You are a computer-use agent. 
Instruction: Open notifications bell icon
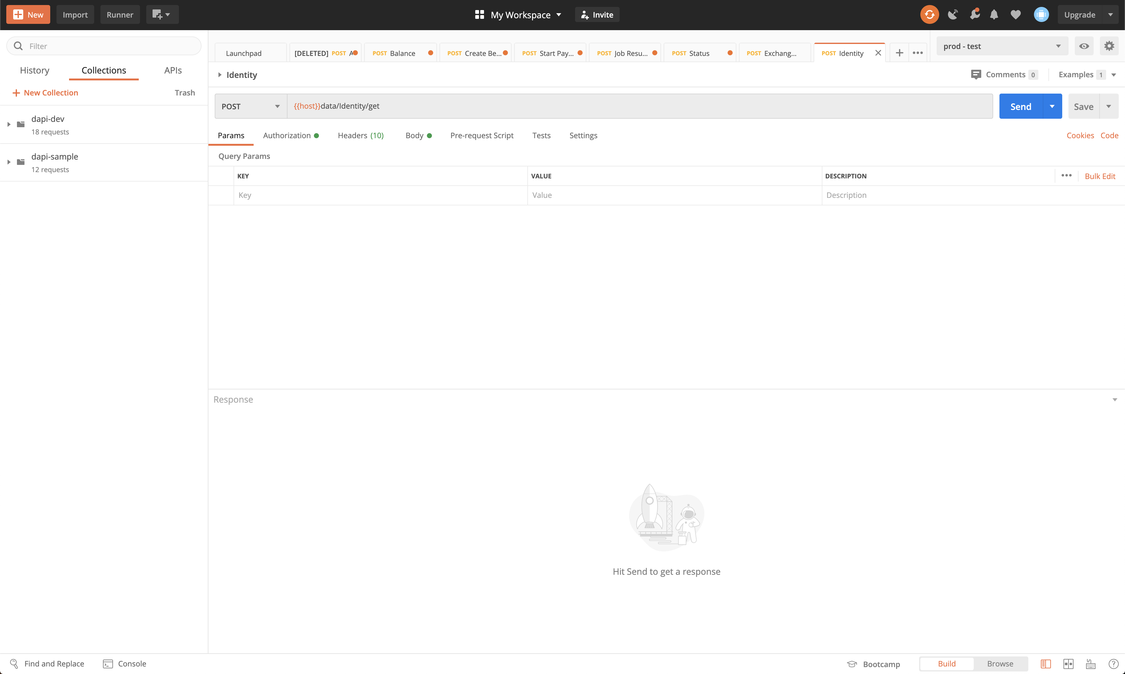coord(994,14)
